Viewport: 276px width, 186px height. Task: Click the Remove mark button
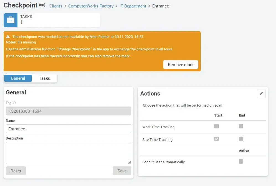click(180, 64)
